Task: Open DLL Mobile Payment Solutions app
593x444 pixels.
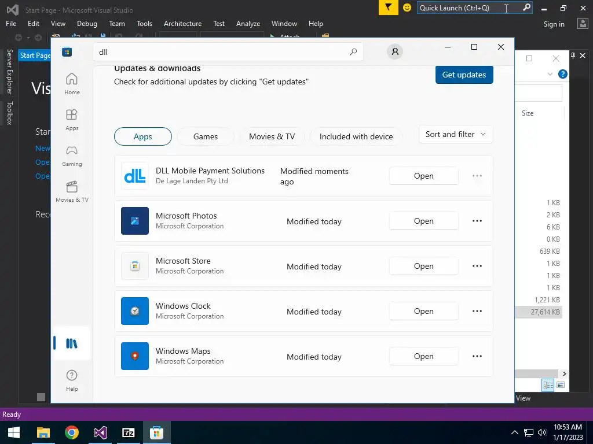Action: [x=423, y=176]
